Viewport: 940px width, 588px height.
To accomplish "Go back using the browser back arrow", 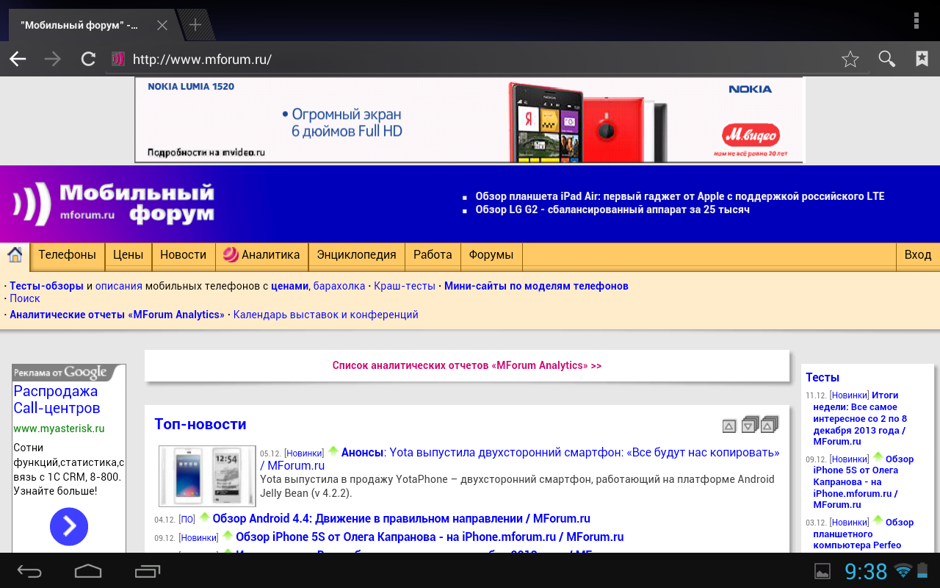I will pyautogui.click(x=18, y=60).
